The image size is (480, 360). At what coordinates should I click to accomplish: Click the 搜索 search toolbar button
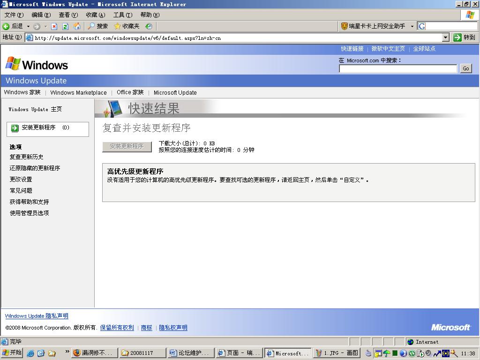tap(98, 26)
